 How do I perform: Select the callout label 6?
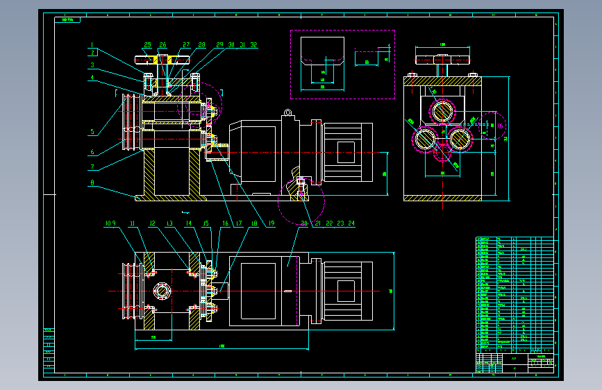(x=92, y=151)
